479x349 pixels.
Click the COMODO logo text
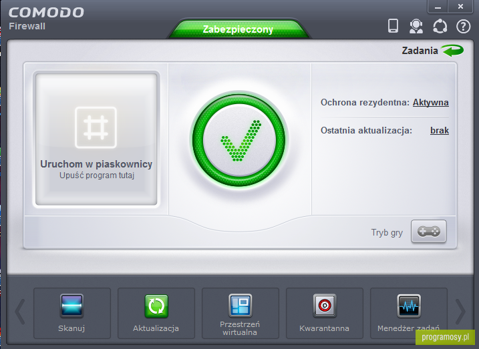tap(46, 13)
